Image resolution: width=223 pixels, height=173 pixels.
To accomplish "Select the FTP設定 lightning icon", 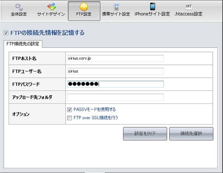I will click(84, 7).
